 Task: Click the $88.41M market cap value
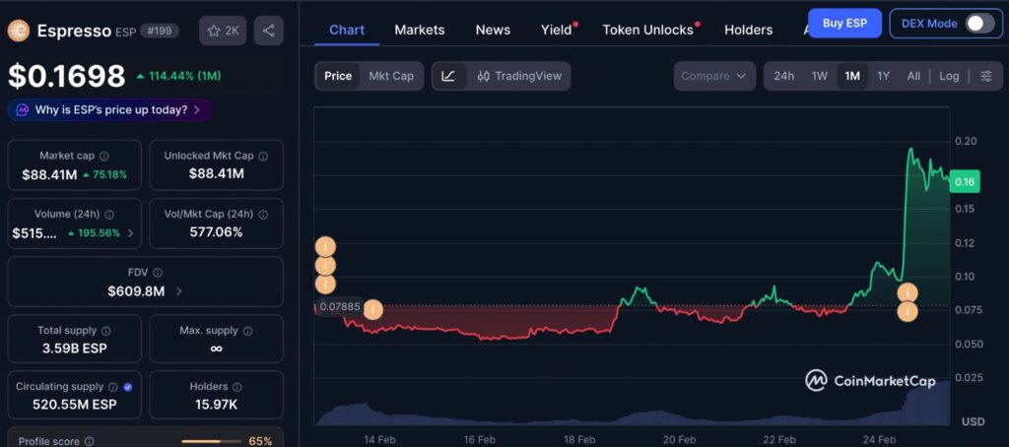click(49, 174)
